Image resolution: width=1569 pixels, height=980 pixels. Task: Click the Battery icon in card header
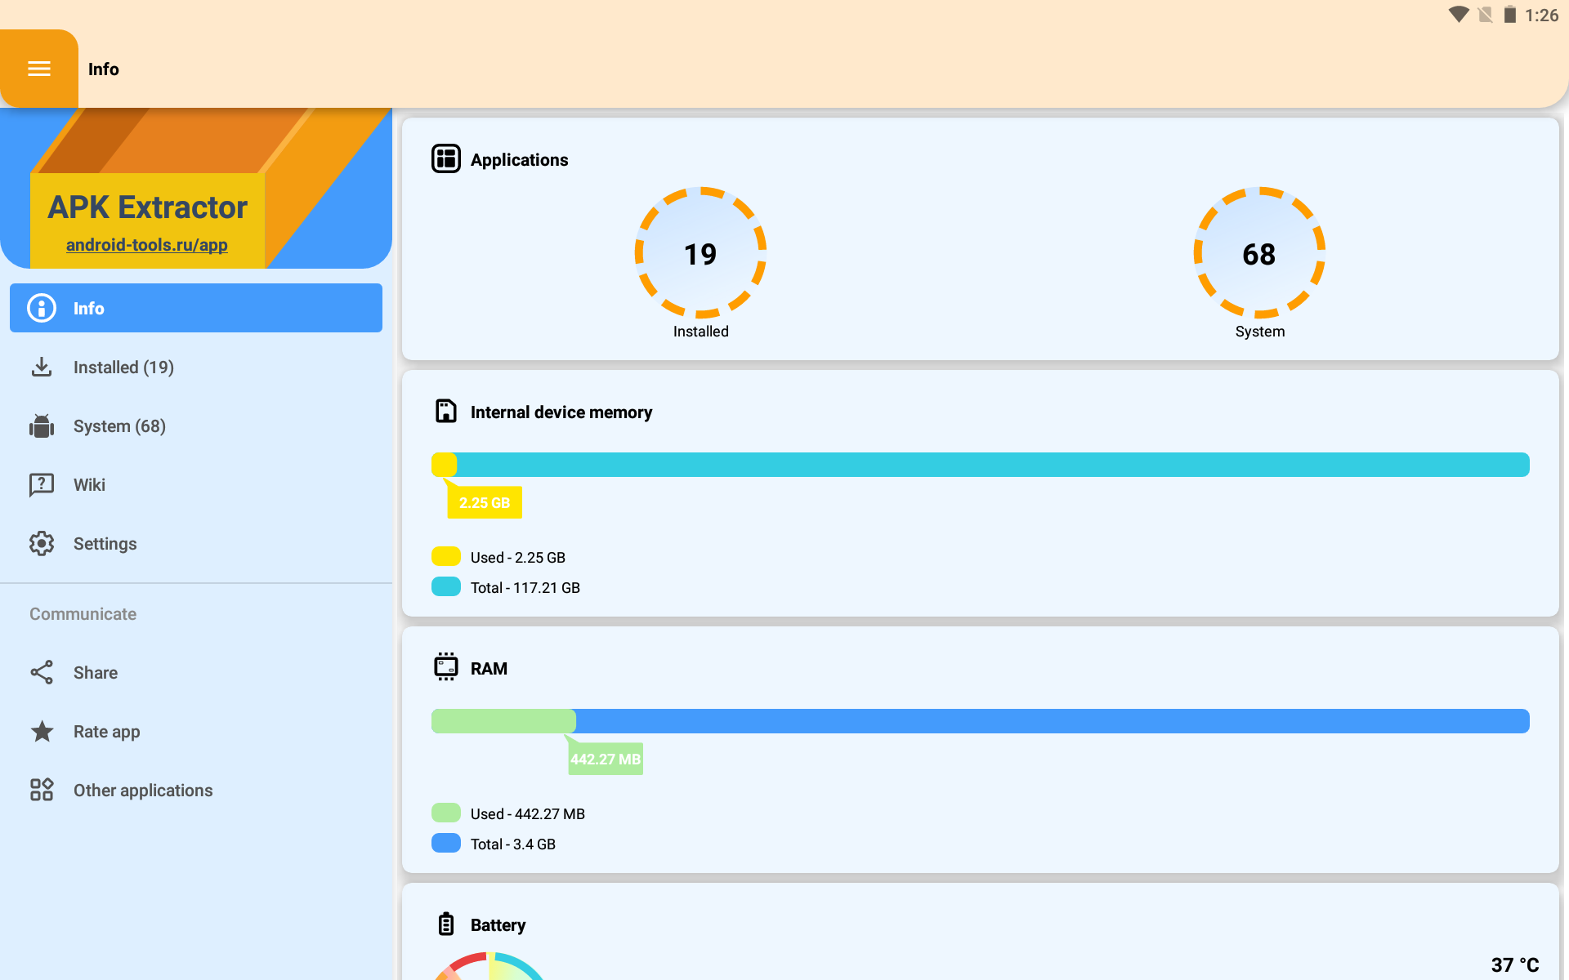click(446, 924)
